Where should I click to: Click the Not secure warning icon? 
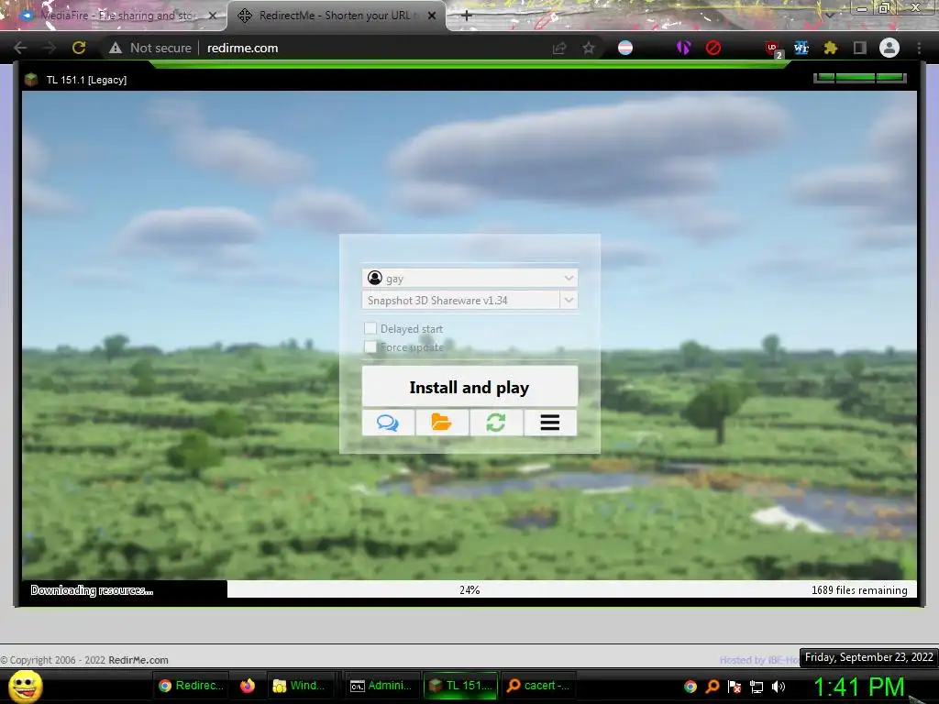[116, 48]
